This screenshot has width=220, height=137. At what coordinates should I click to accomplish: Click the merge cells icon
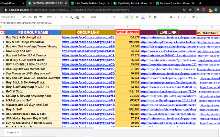click(161, 17)
